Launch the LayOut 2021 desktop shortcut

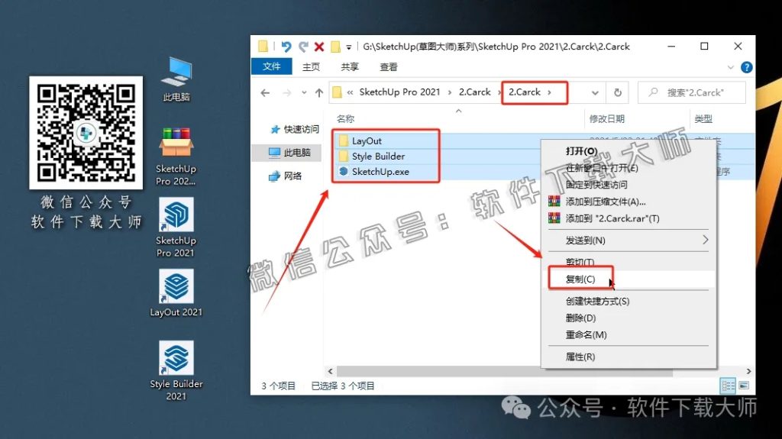176,293
